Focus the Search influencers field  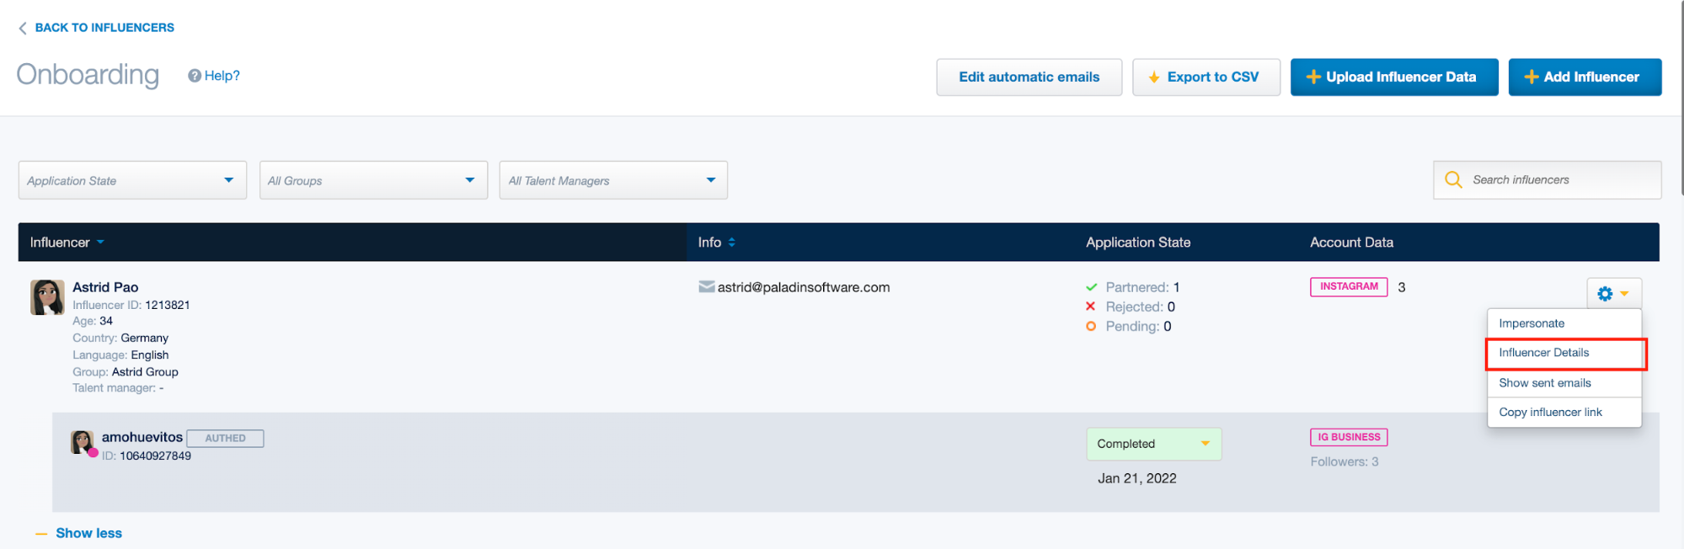(1547, 180)
